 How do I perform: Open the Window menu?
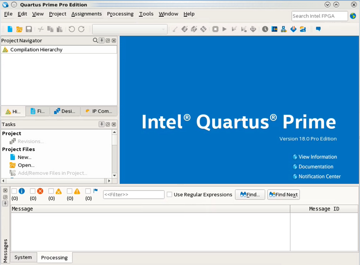(168, 14)
